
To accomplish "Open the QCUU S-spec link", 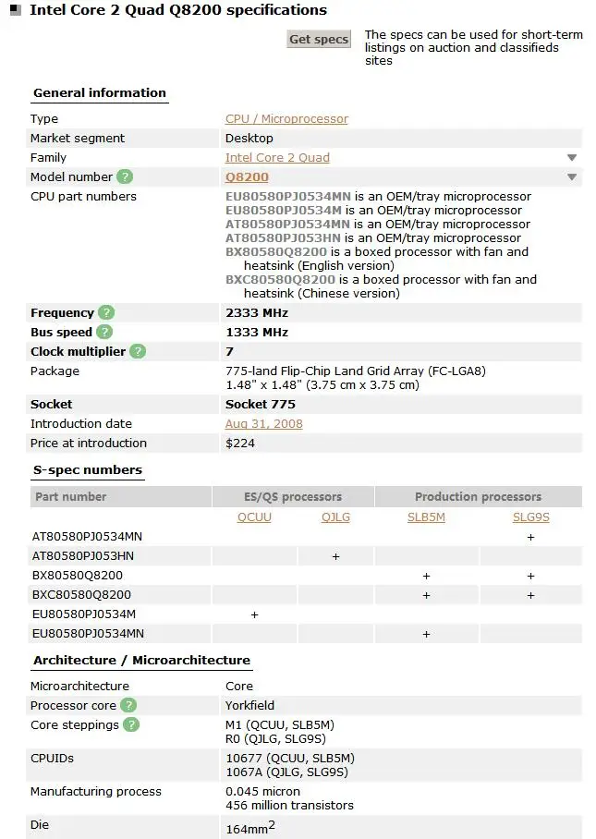I will [253, 517].
